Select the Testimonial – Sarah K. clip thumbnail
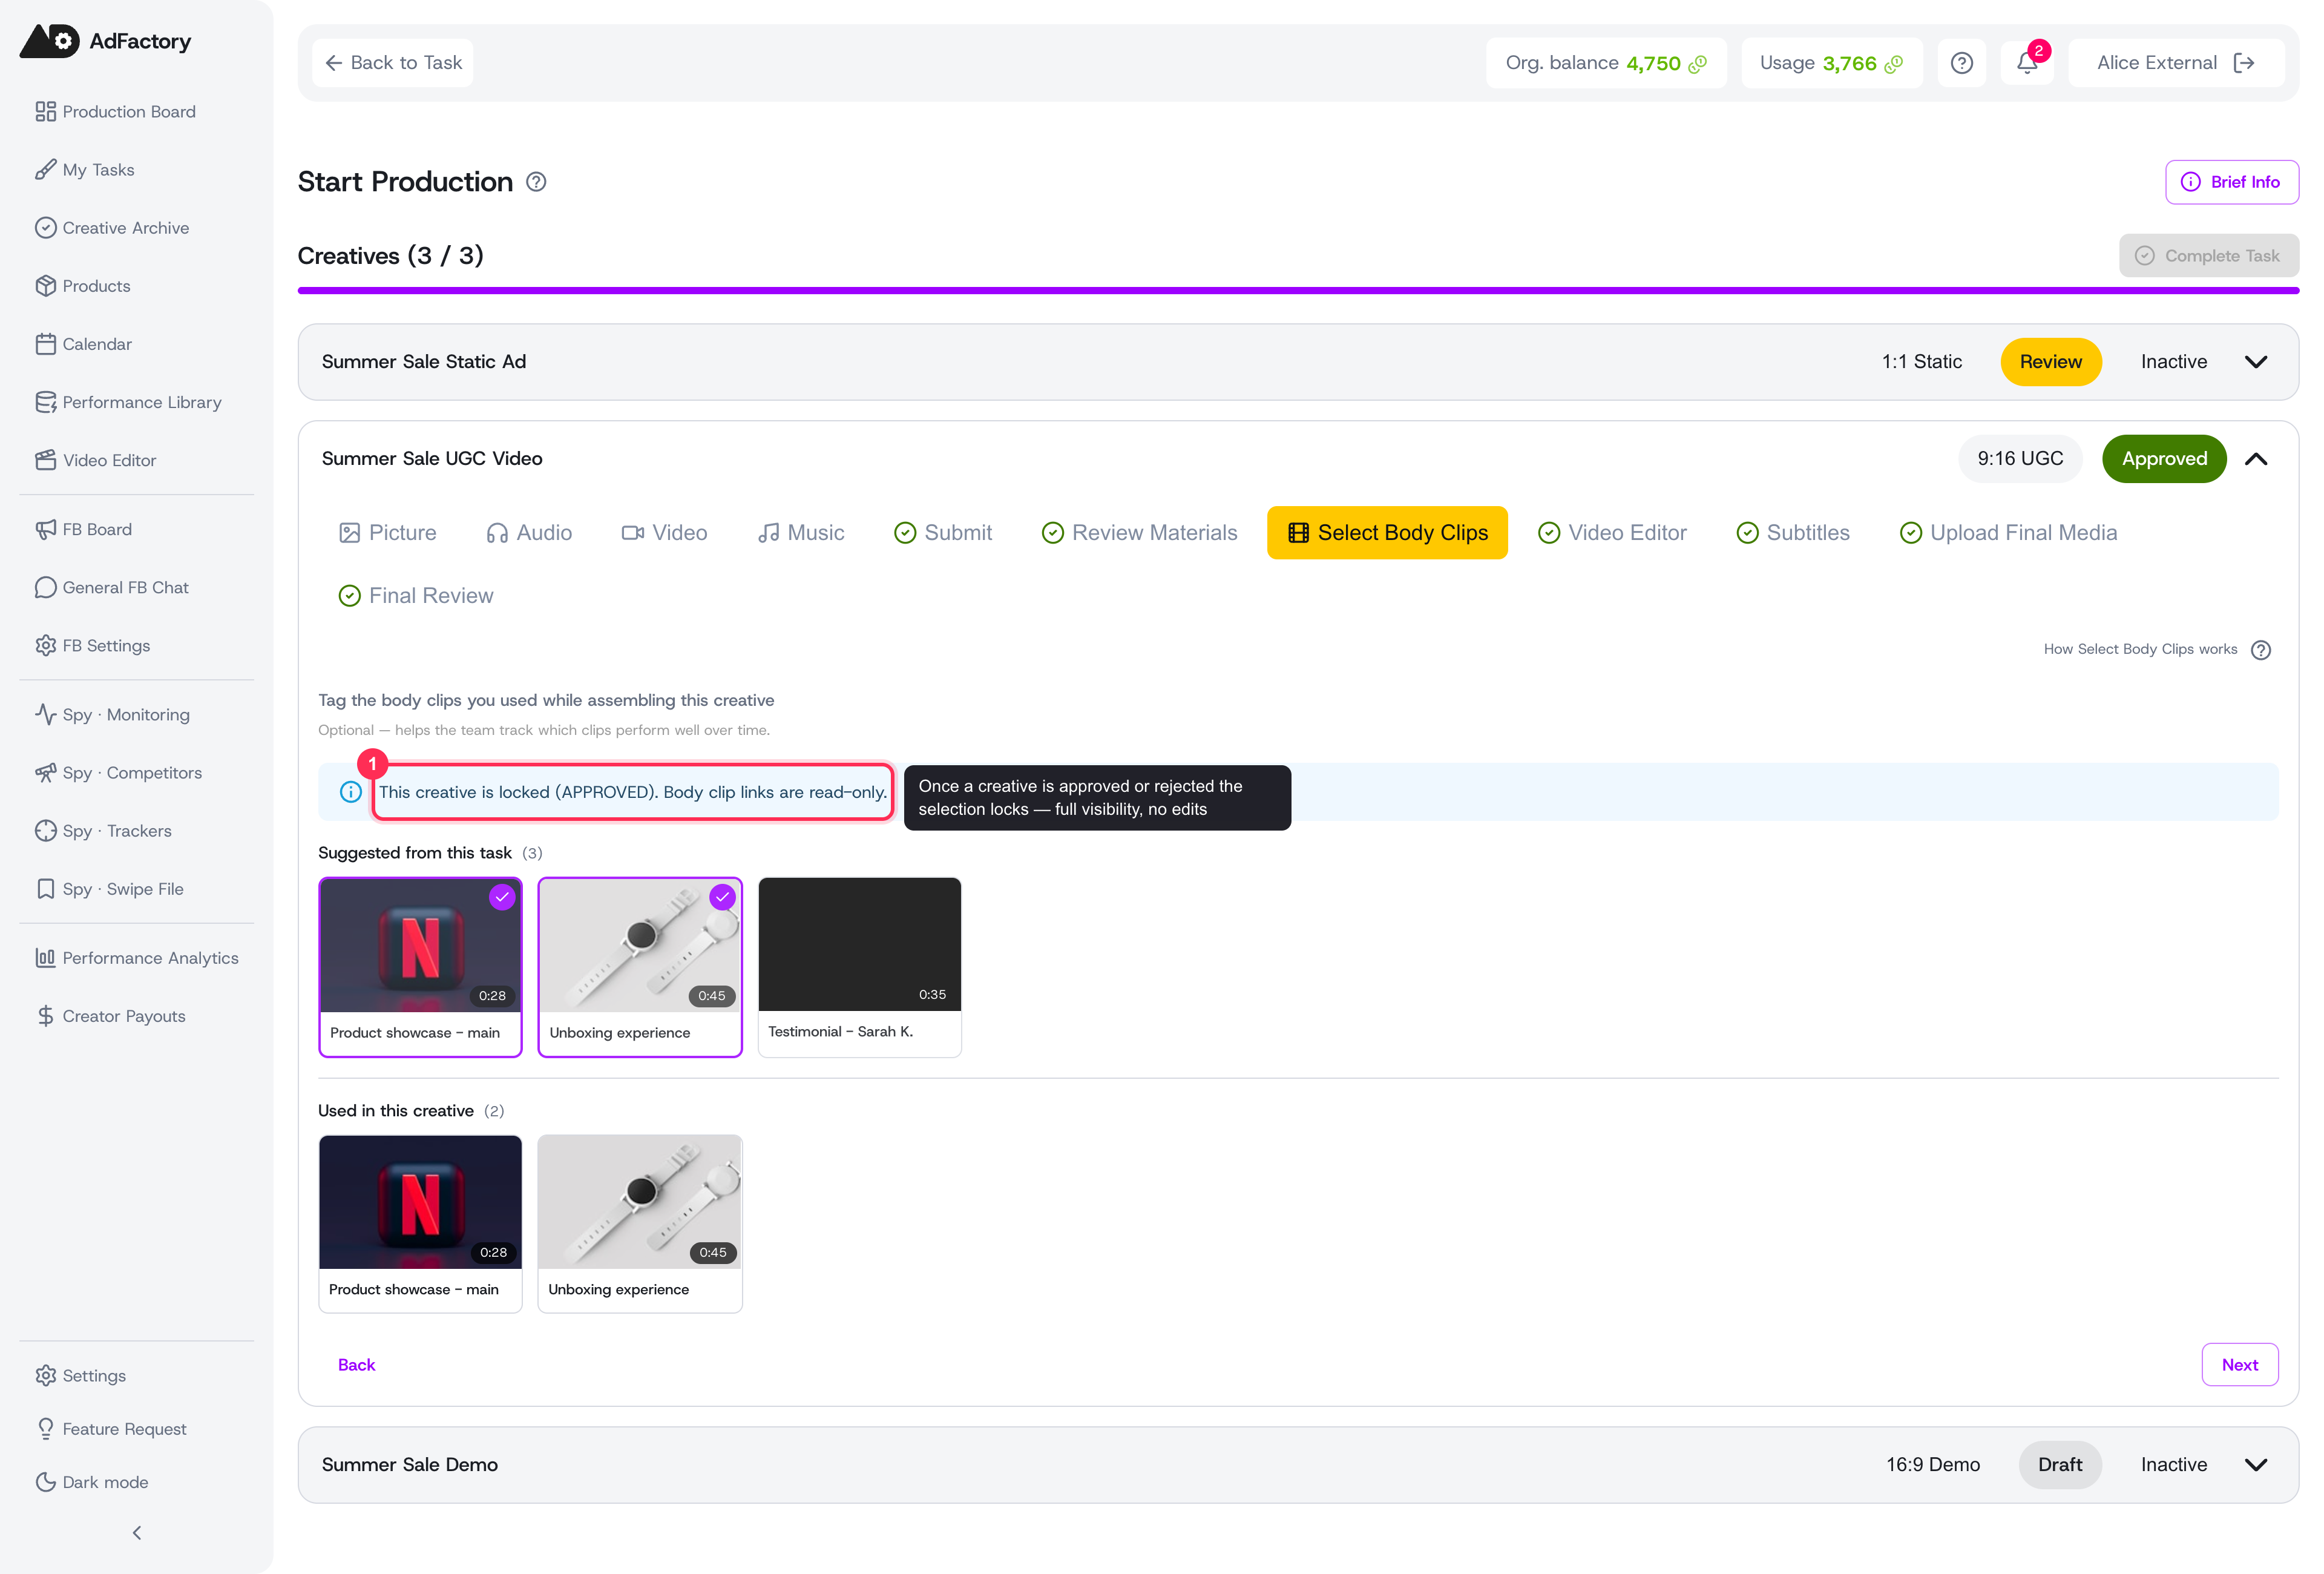 [859, 945]
